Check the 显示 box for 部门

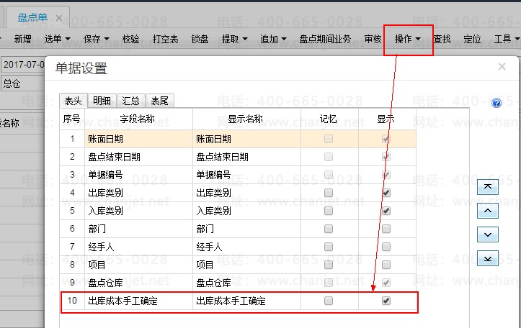pyautogui.click(x=386, y=229)
